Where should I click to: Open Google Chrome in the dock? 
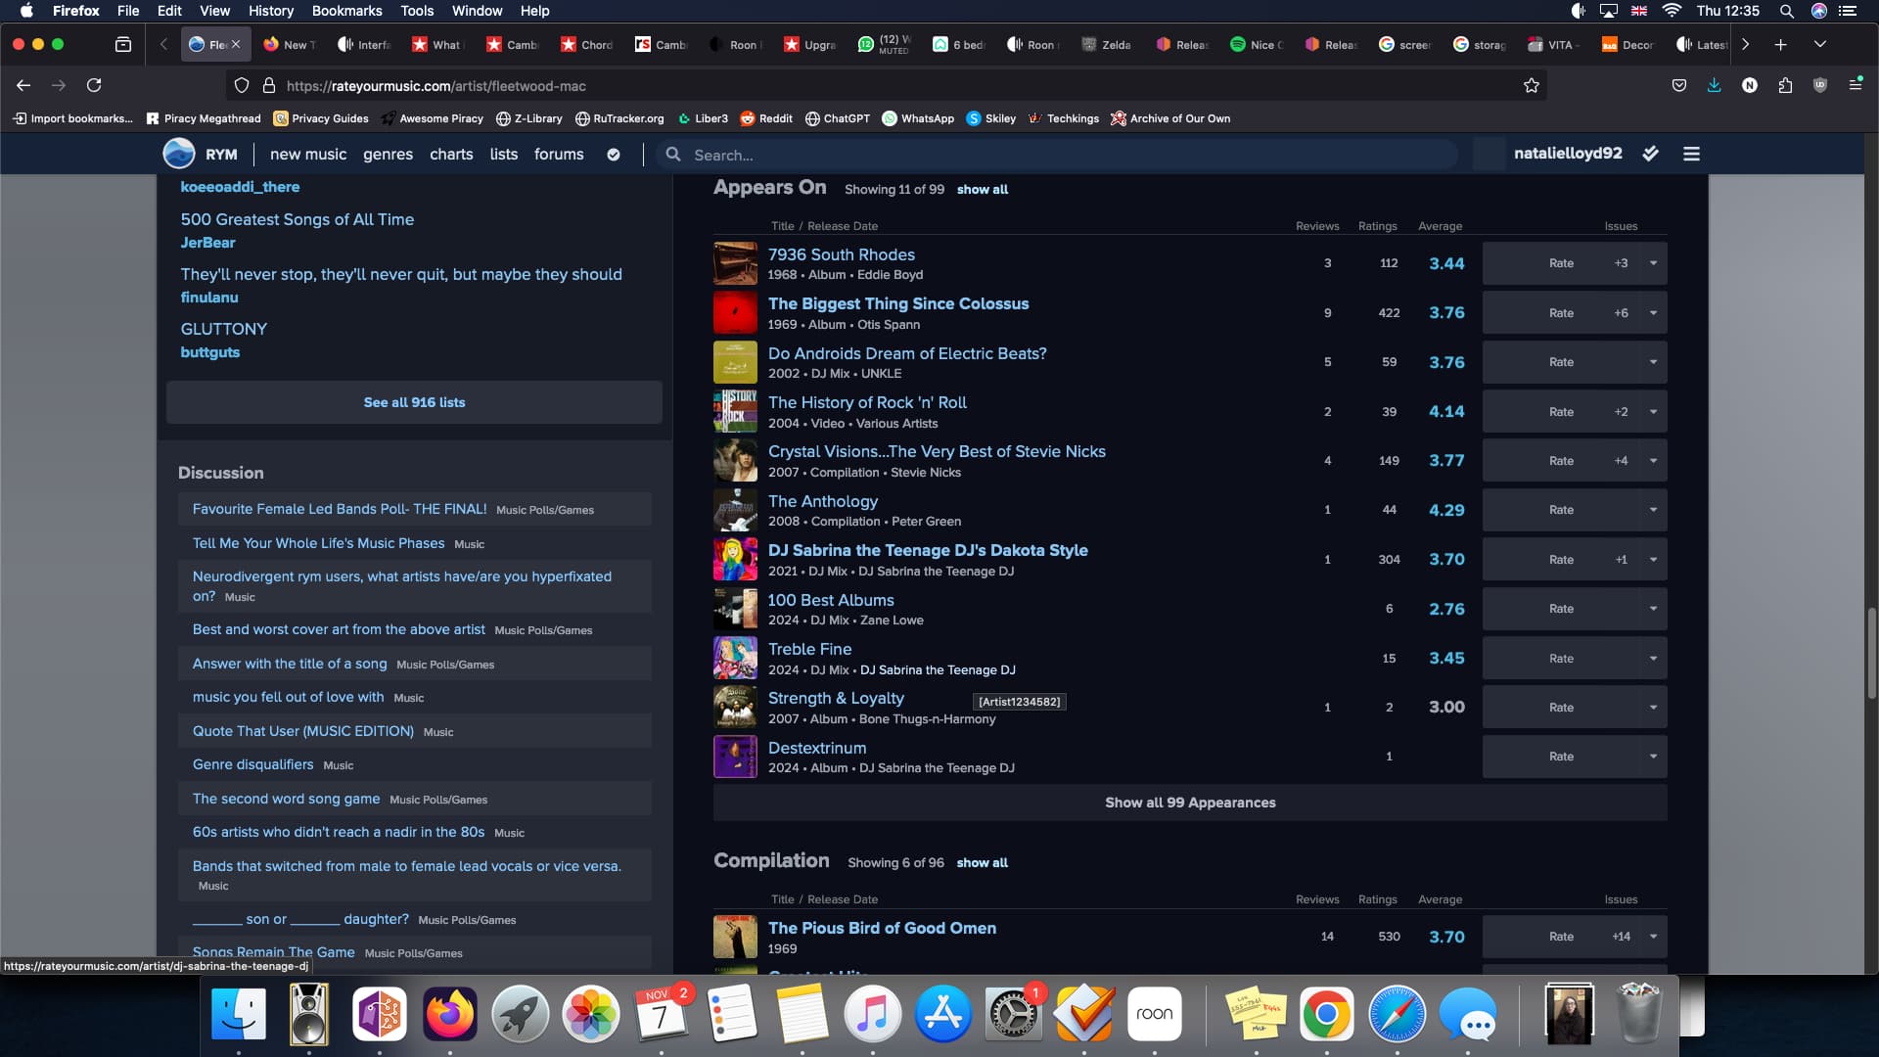[x=1326, y=1014]
